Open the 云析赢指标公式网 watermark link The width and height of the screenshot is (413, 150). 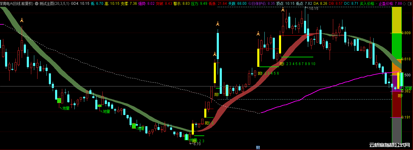tap(389, 145)
